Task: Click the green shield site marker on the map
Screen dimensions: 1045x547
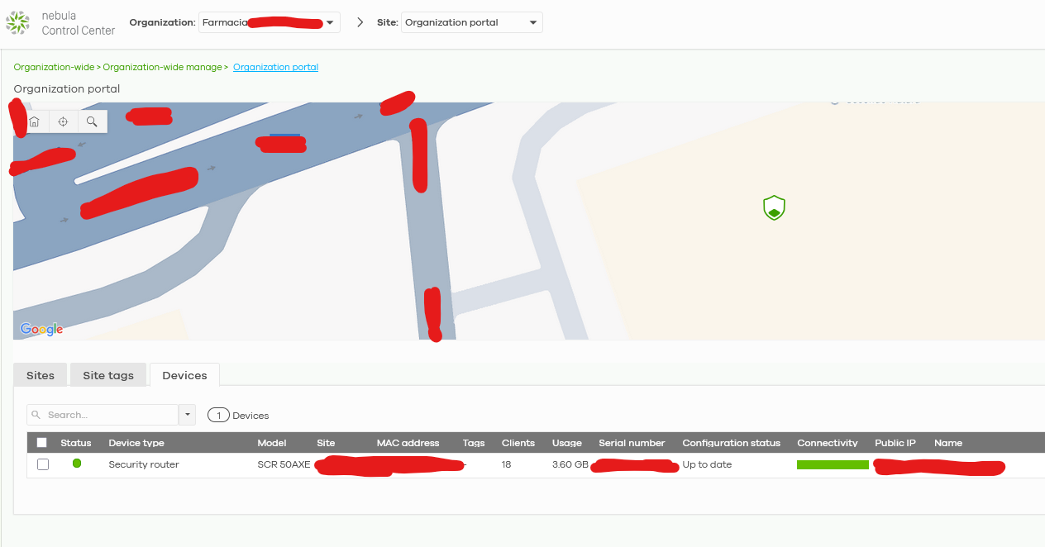Action: 774,207
